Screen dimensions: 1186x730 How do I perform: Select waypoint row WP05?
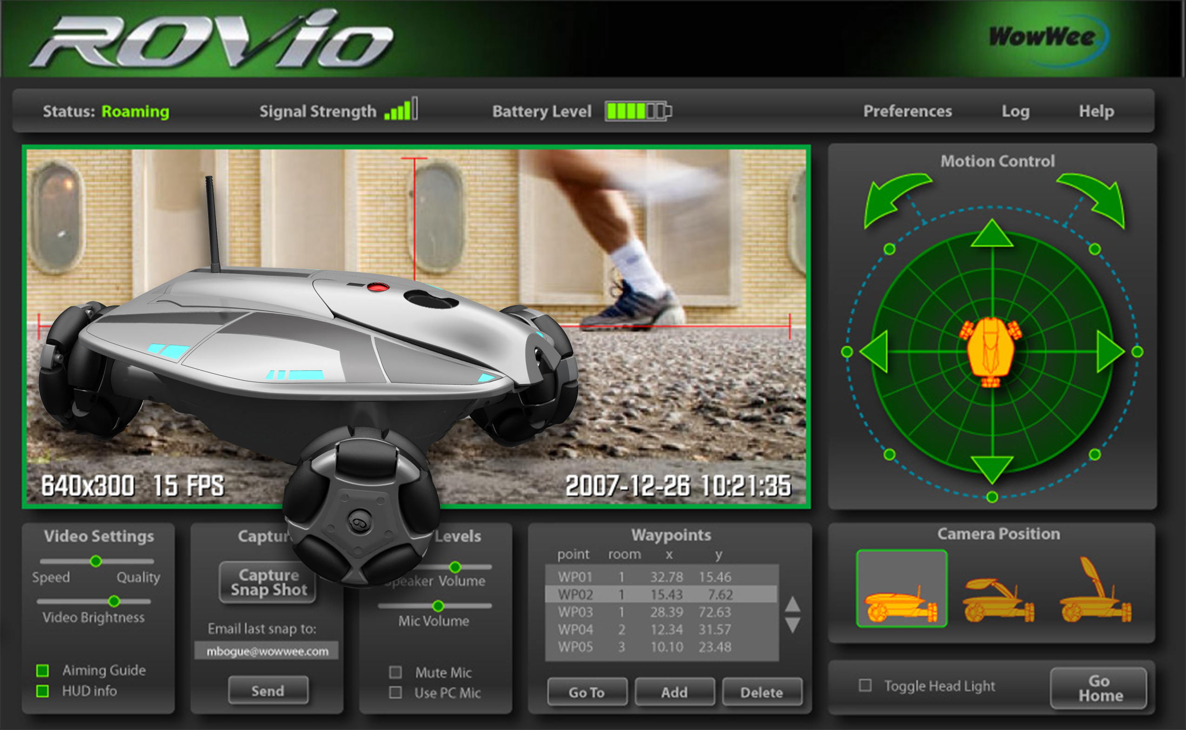661,646
